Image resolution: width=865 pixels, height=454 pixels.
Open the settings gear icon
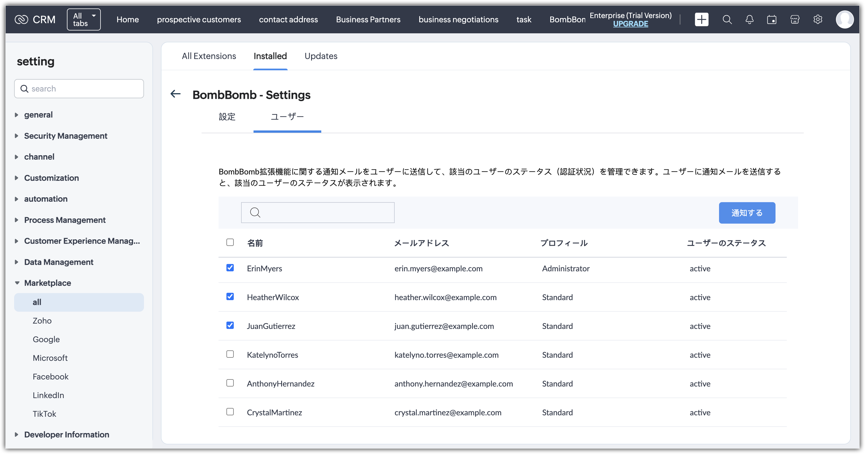[x=818, y=19]
